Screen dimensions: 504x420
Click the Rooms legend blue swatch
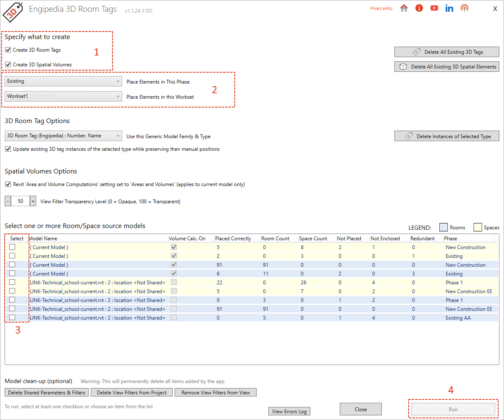click(443, 227)
